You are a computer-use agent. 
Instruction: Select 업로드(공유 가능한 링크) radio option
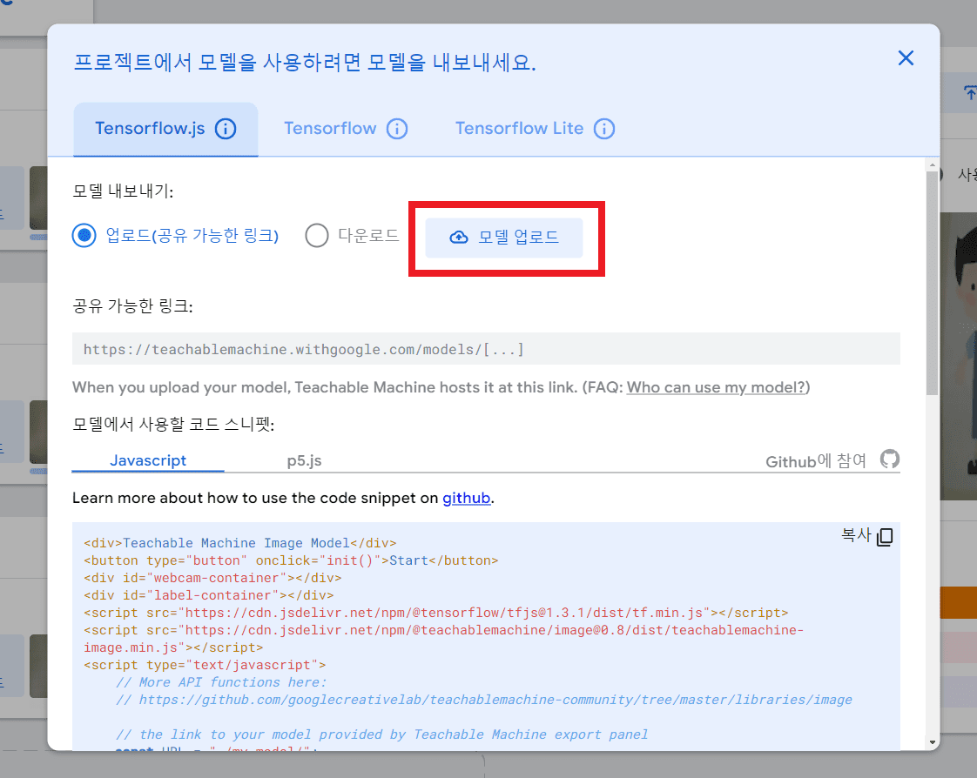84,236
